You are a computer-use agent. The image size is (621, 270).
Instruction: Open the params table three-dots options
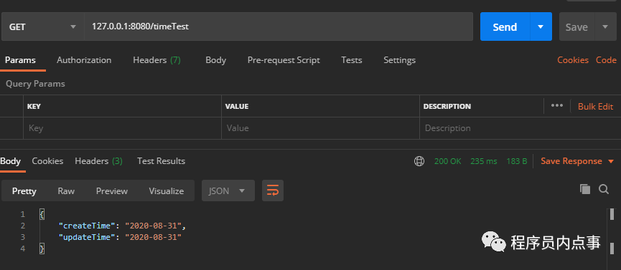pos(557,105)
